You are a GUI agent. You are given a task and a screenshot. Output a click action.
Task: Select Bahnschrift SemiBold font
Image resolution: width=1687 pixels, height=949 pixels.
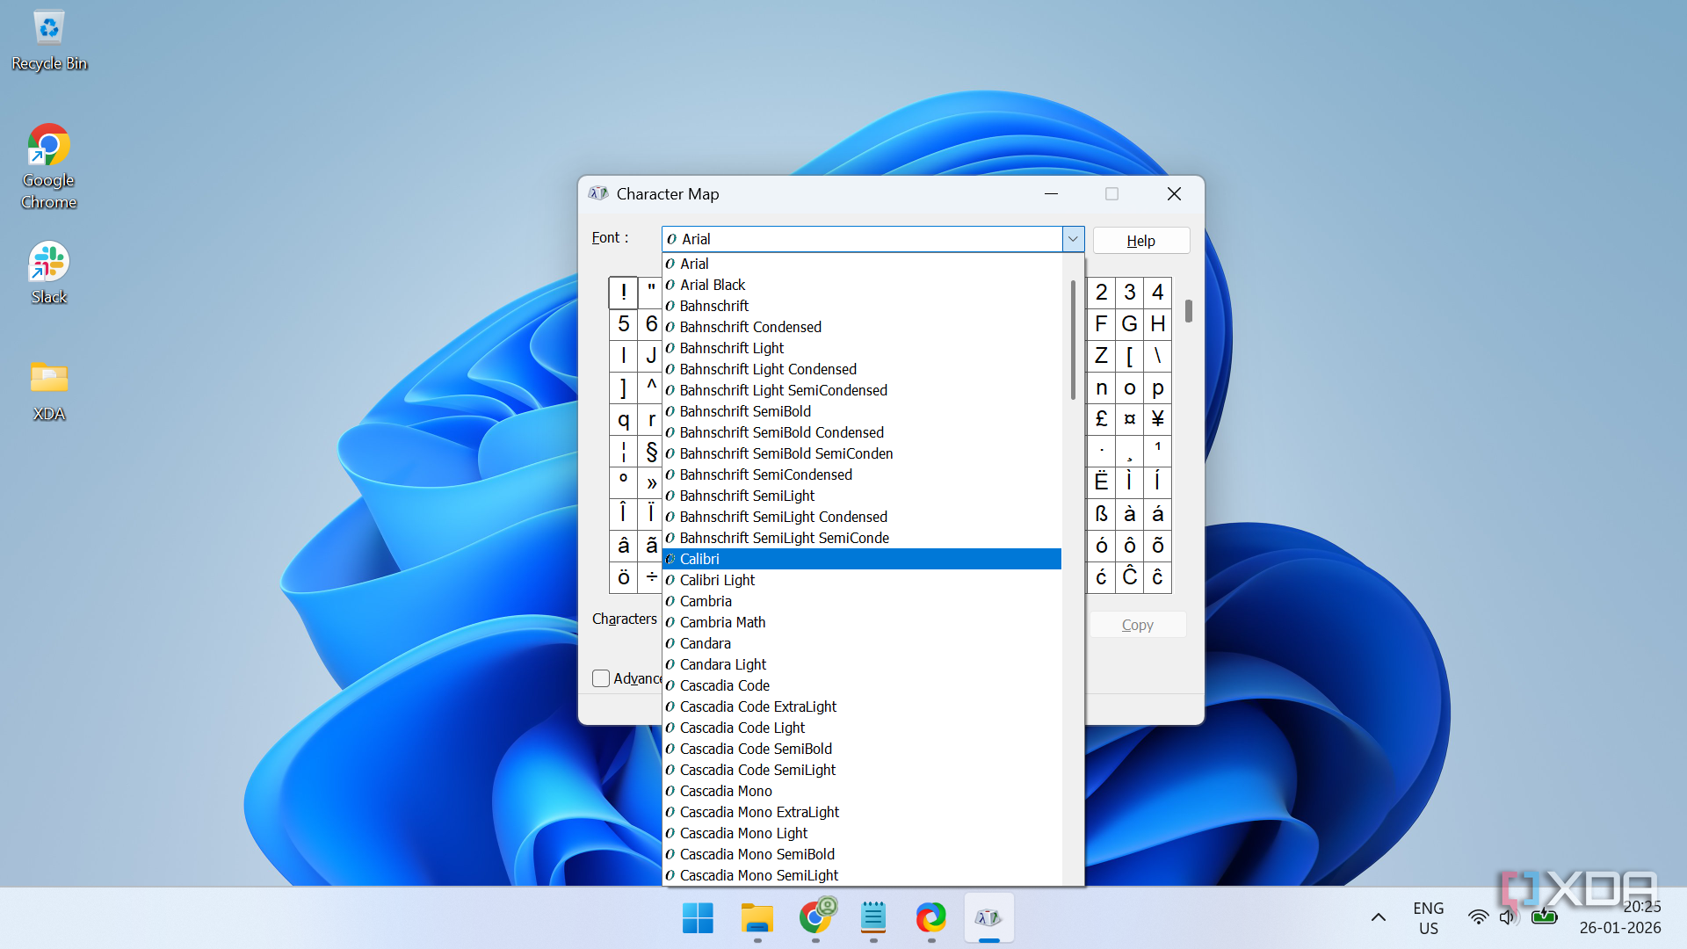coord(862,411)
